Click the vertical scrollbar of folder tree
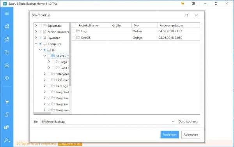Viewport: 234px width, 147px height. point(70,54)
